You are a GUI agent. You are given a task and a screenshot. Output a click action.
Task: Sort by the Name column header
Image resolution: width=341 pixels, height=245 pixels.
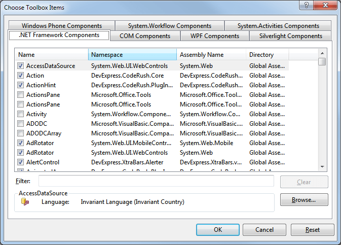click(x=52, y=54)
